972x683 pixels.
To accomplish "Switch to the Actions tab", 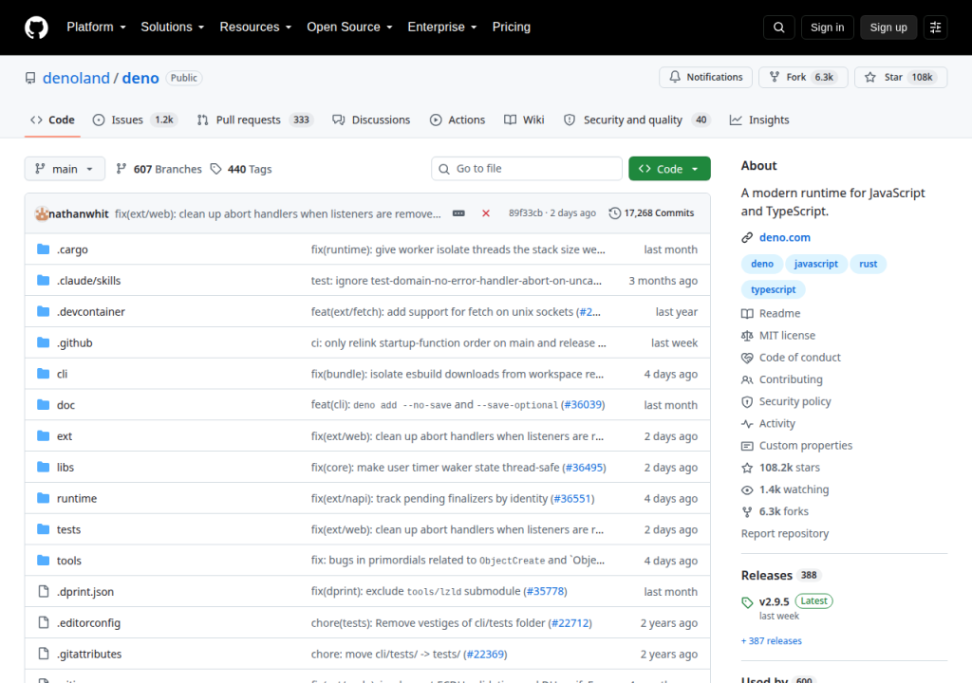I will click(458, 120).
